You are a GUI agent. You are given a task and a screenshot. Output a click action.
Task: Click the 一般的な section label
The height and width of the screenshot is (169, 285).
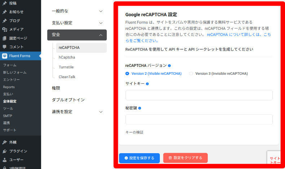(60, 11)
